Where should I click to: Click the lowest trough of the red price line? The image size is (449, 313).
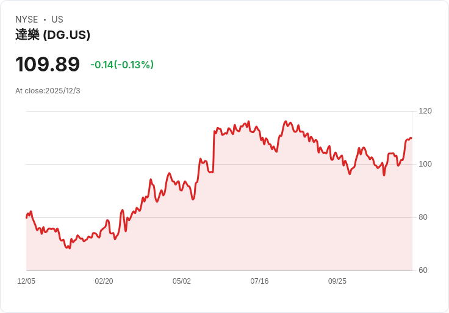click(x=70, y=248)
